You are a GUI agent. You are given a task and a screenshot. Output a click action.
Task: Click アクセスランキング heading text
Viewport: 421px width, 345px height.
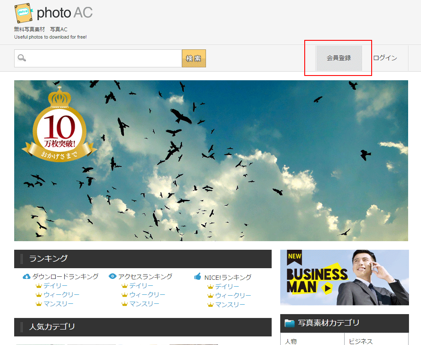[145, 276]
